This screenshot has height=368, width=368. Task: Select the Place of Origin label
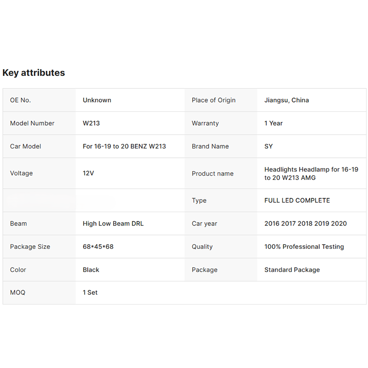tap(213, 100)
